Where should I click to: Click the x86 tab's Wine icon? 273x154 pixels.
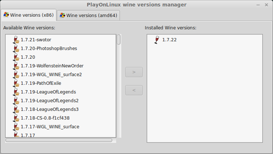click(6, 15)
